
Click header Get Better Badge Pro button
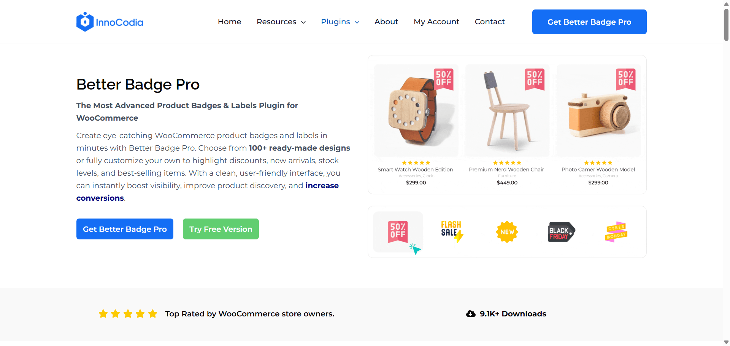(589, 22)
